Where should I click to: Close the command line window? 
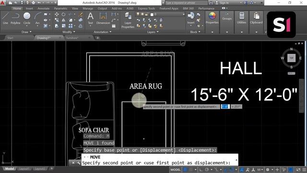(x=73, y=163)
